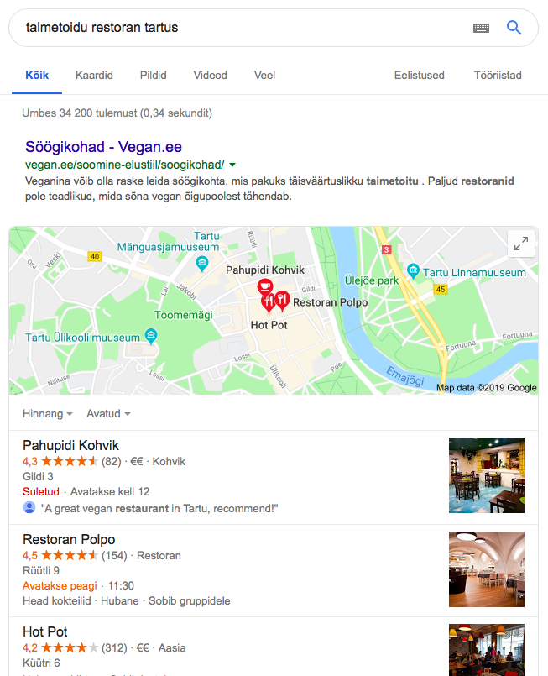Viewport: 548px width, 676px height.
Task: Click the Tartu Linnamuuseum museum pin
Action: pos(413,271)
